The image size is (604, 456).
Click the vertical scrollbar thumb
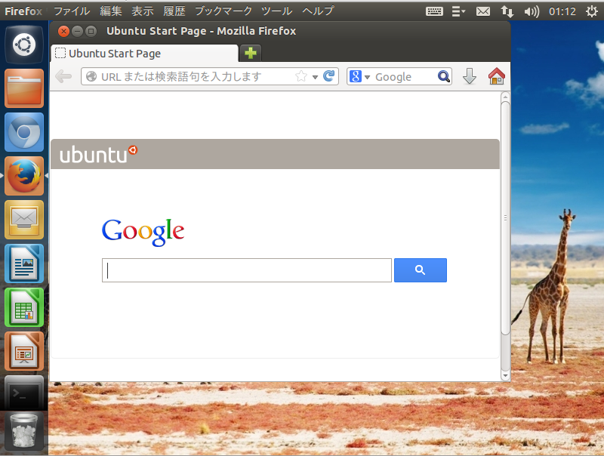505,218
